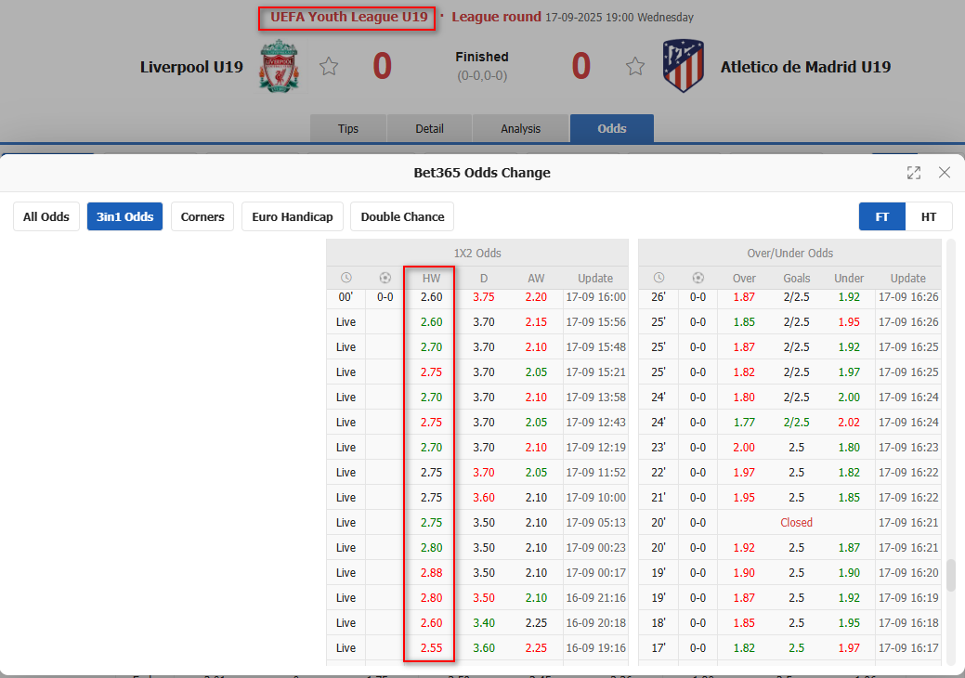Open the Analysis tab
965x678 pixels.
coord(520,129)
